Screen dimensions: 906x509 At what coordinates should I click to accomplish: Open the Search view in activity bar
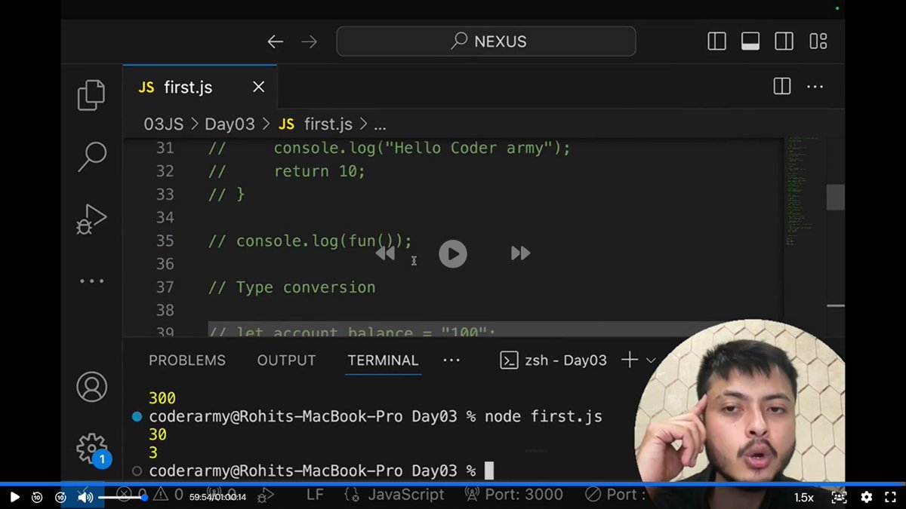pos(91,156)
